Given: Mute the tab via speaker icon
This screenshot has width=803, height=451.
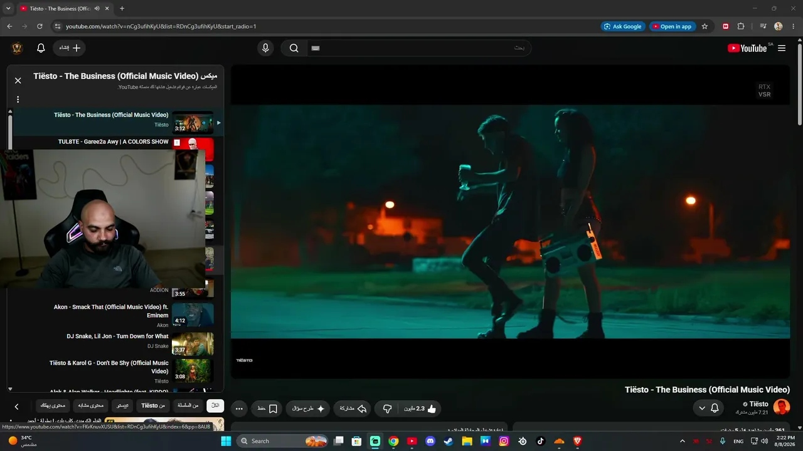Looking at the screenshot, I should [x=97, y=9].
